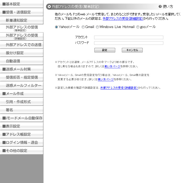Viewport: 190px width, 183px height.
Task: Open 迷惑メール対策 sidebar section
Action: point(22,69)
